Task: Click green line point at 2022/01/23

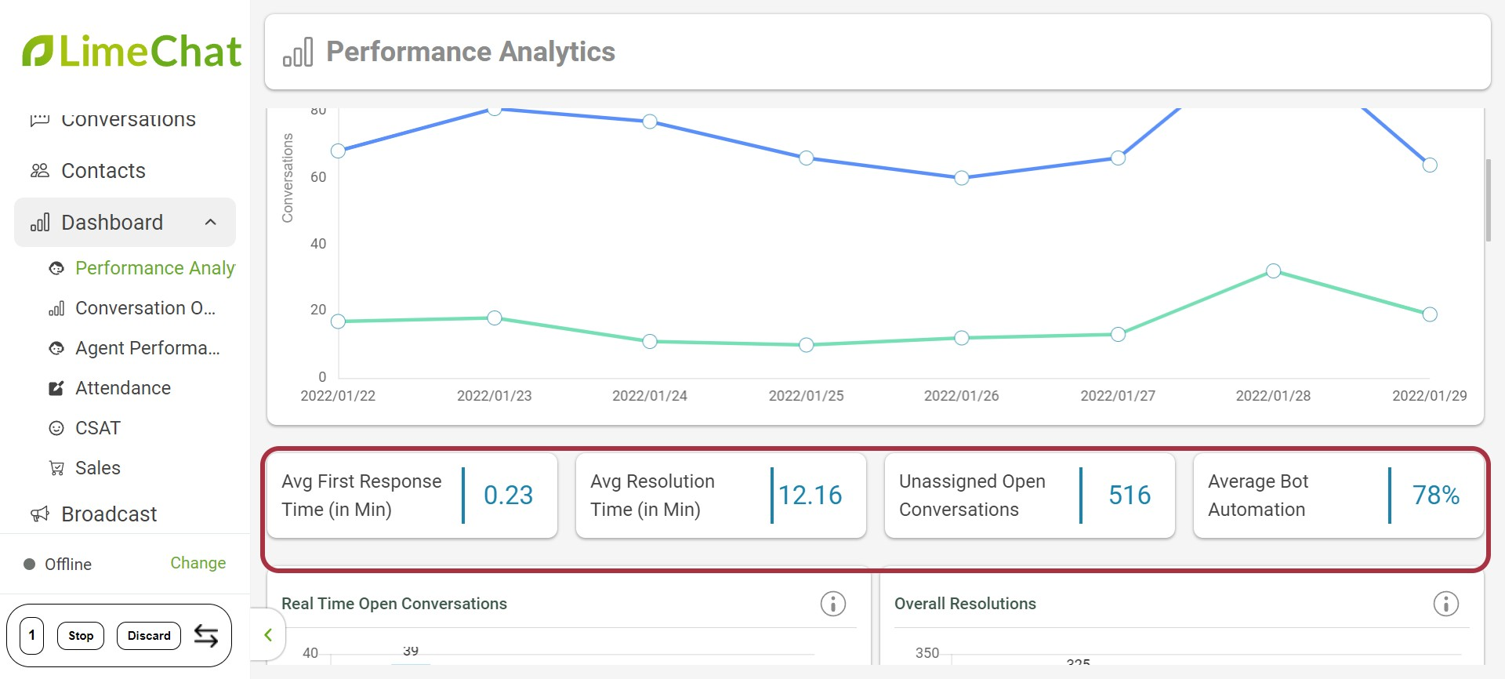Action: point(495,318)
